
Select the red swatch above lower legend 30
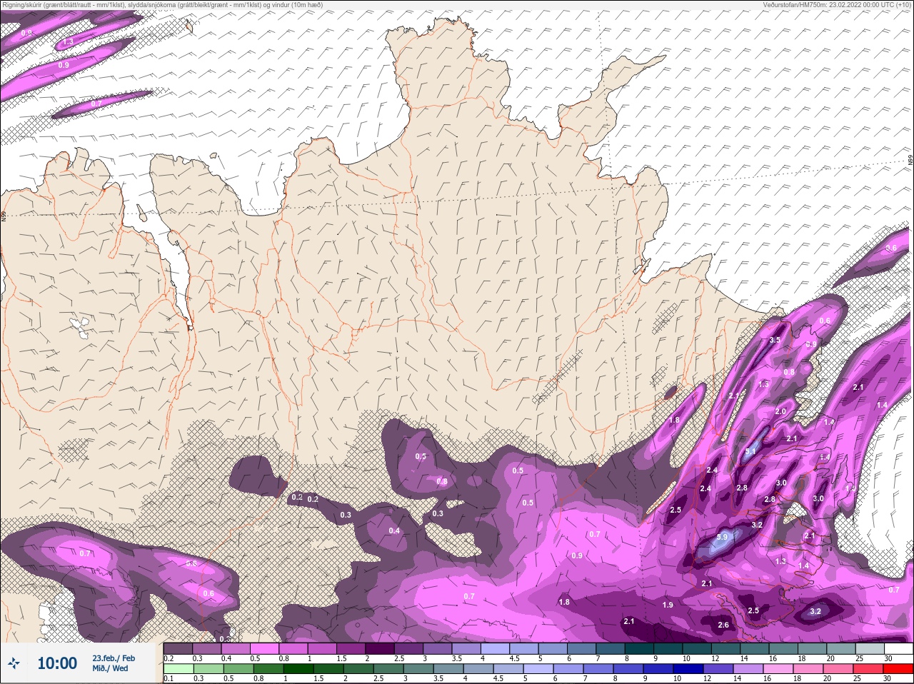[x=899, y=670]
